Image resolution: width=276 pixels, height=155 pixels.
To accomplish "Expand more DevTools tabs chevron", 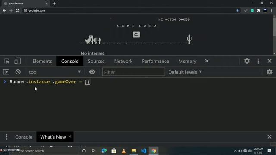I will pos(207,61).
